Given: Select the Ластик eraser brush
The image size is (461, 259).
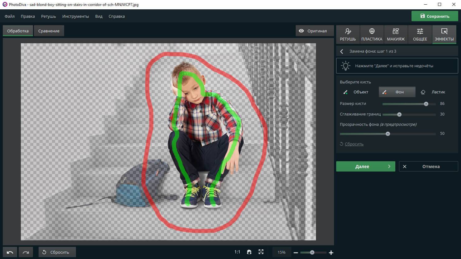Looking at the screenshot, I should [433, 92].
